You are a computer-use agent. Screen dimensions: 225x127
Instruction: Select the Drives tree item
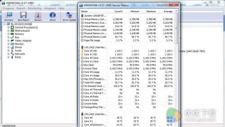point(18,47)
